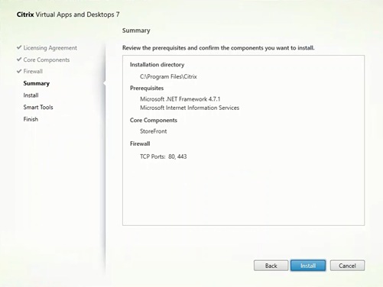
Task: Click the checkmark icon beside Firewall step
Action: 19,71
